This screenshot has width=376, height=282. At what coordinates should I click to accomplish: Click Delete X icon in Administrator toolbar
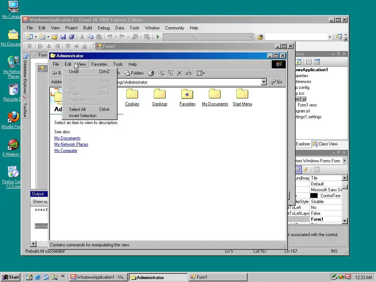point(179,73)
